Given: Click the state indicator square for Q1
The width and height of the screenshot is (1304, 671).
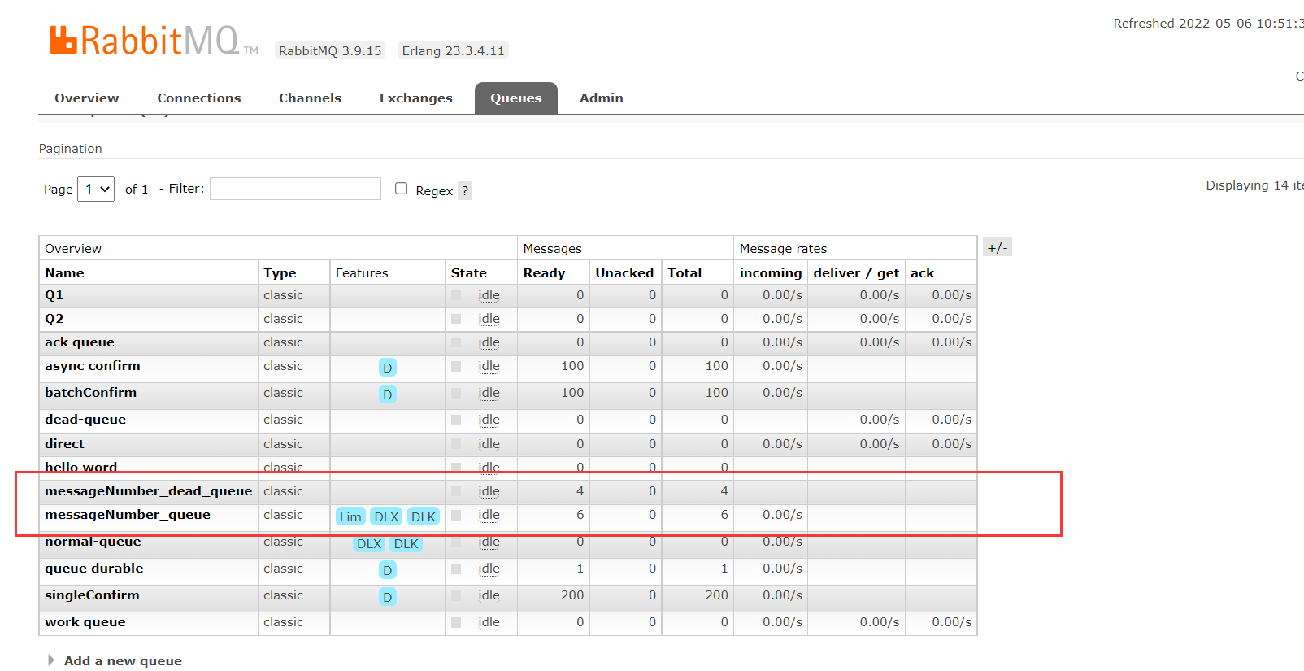Looking at the screenshot, I should 456,295.
